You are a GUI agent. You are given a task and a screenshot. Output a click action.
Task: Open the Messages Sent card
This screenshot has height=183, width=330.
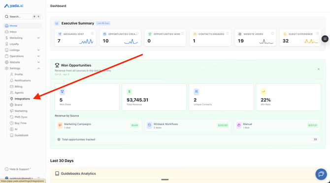[x=75, y=38]
